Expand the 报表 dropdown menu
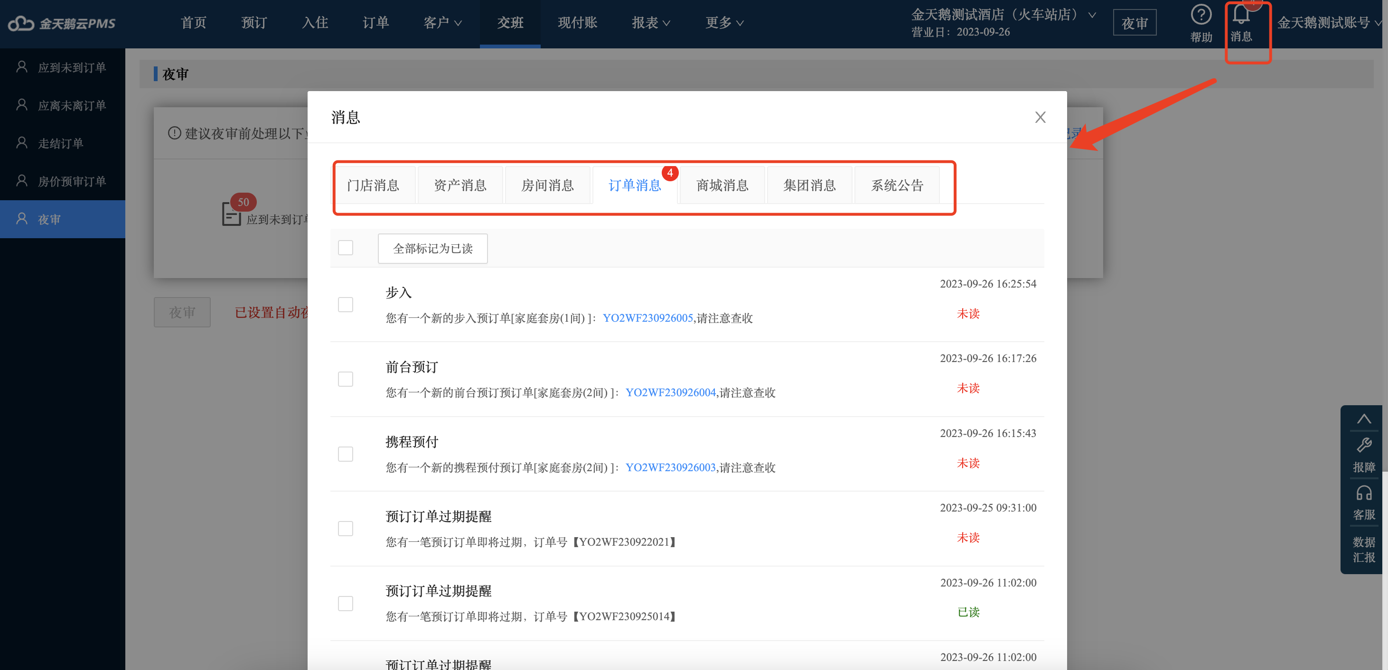 pyautogui.click(x=651, y=23)
